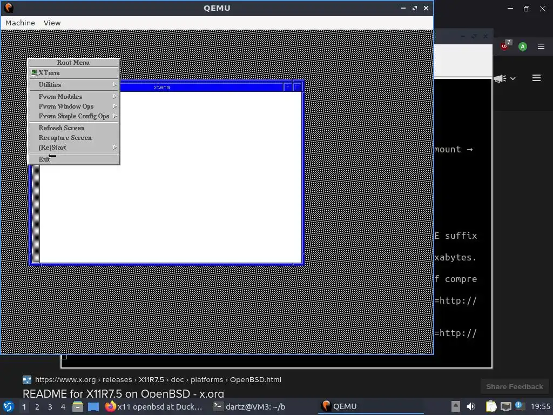Click the xterm scrollbar strip
Screen dimensions: 553x415
coord(35,213)
